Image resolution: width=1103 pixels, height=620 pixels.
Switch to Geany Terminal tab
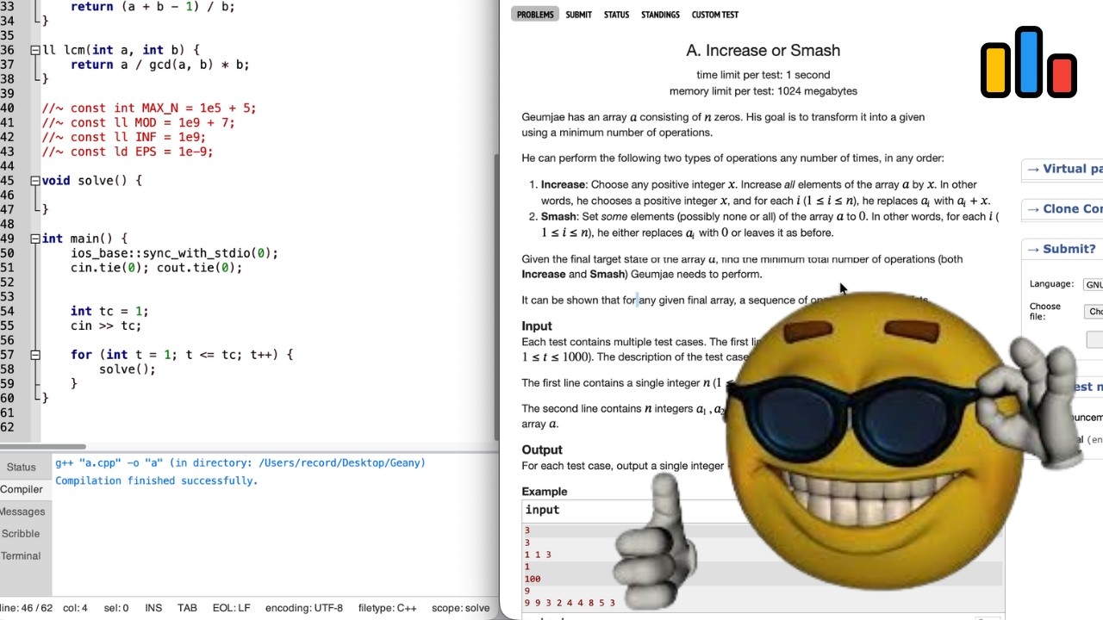pyautogui.click(x=22, y=556)
